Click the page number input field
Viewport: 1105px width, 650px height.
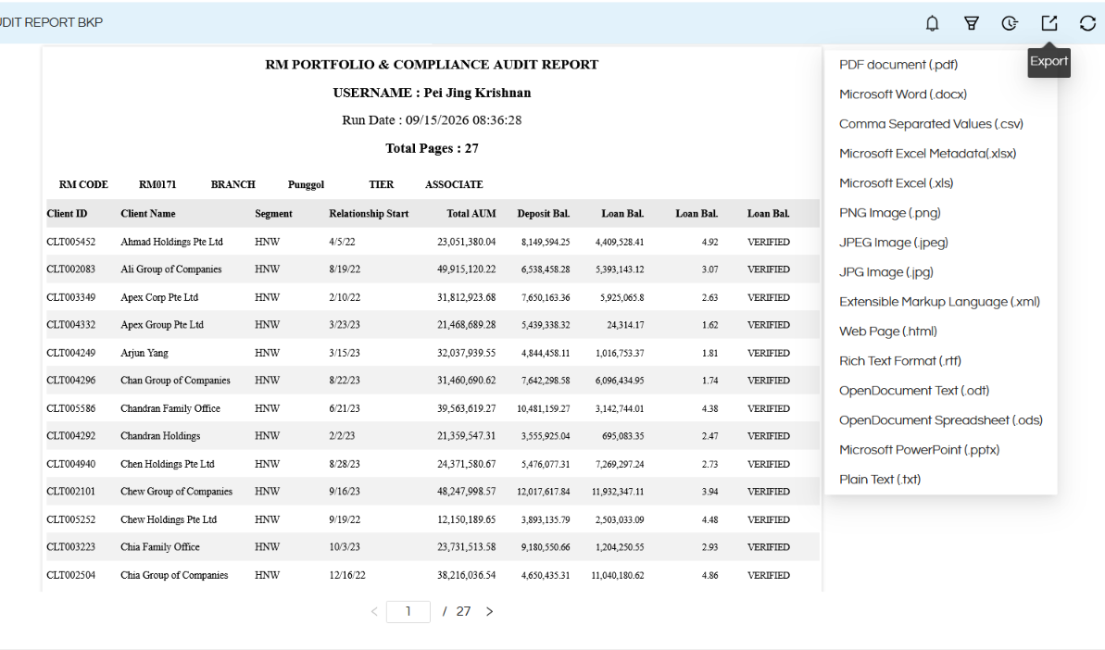pyautogui.click(x=408, y=611)
